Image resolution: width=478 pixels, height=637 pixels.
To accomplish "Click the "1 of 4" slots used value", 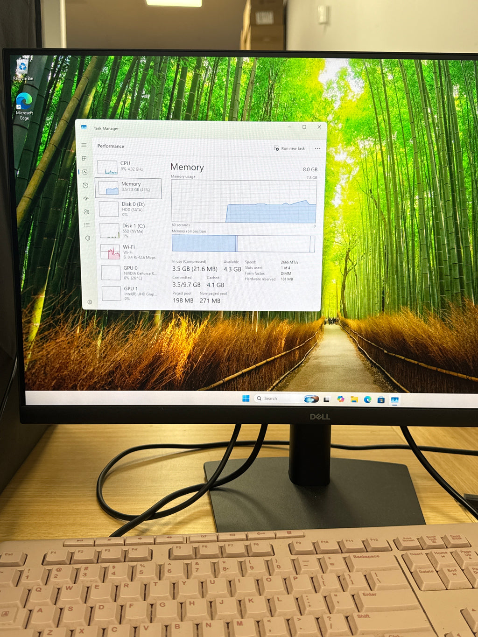I will (286, 268).
